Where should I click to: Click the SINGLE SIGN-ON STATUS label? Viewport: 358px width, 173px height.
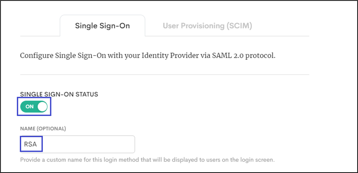pyautogui.click(x=59, y=94)
